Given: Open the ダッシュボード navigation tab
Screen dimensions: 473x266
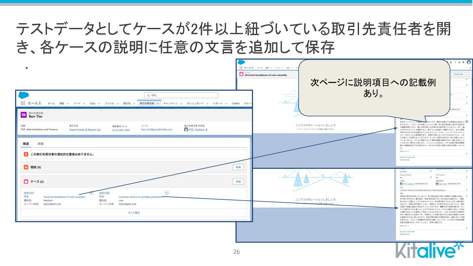Looking at the screenshot, I should click(195, 103).
